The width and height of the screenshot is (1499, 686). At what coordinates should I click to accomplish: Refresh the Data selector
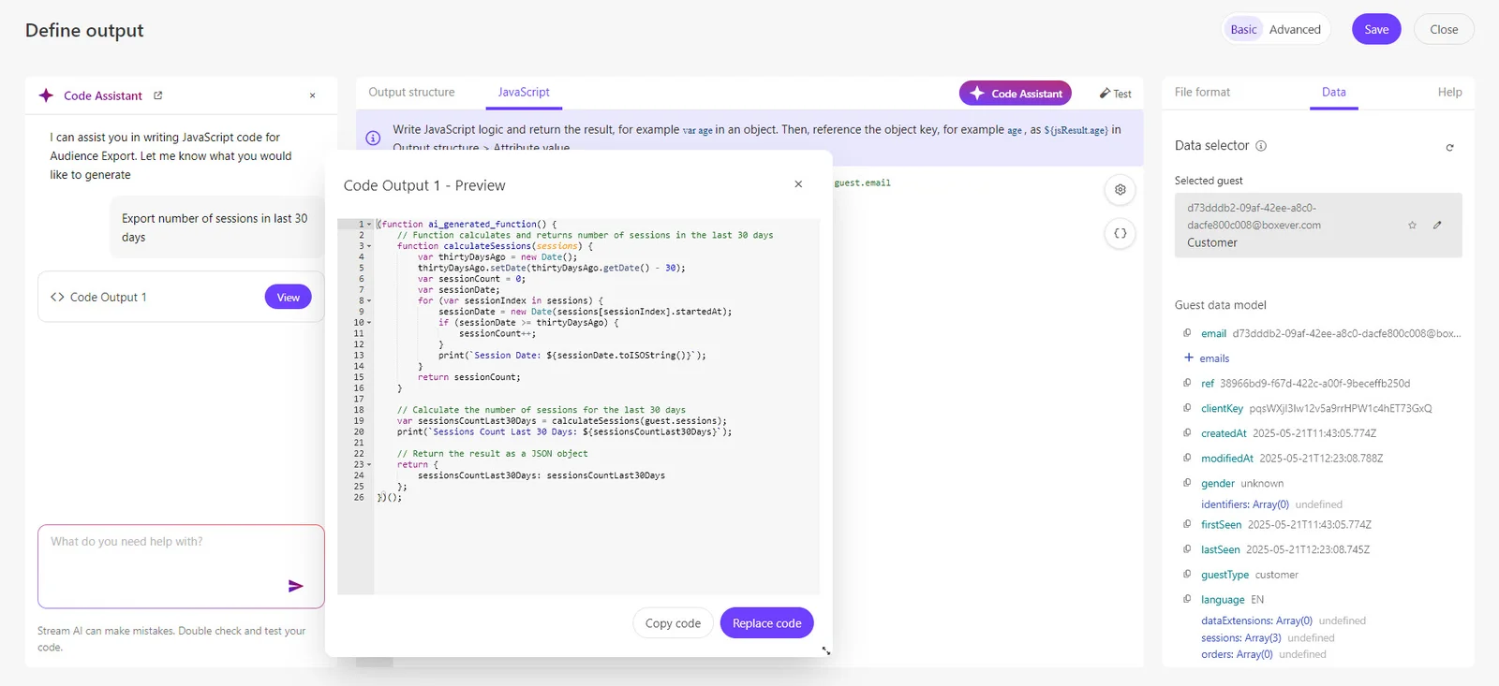coord(1449,147)
